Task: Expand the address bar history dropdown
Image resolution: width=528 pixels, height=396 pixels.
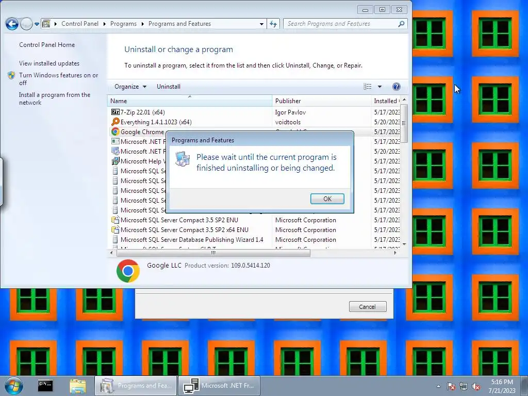Action: click(261, 24)
